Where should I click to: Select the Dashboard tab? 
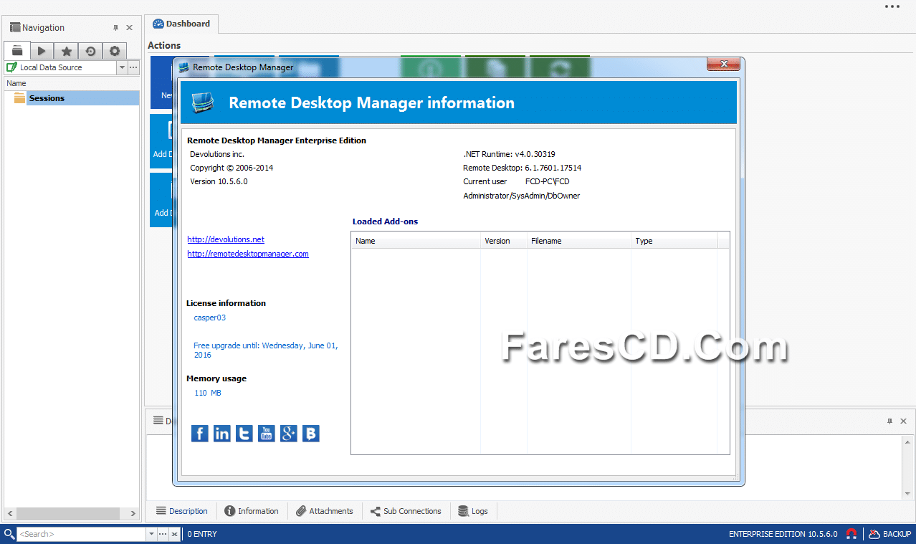[181, 24]
